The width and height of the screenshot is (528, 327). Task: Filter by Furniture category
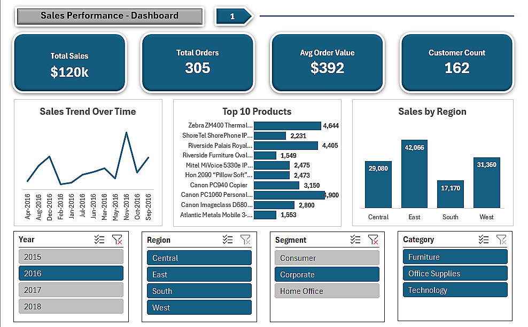coord(455,257)
